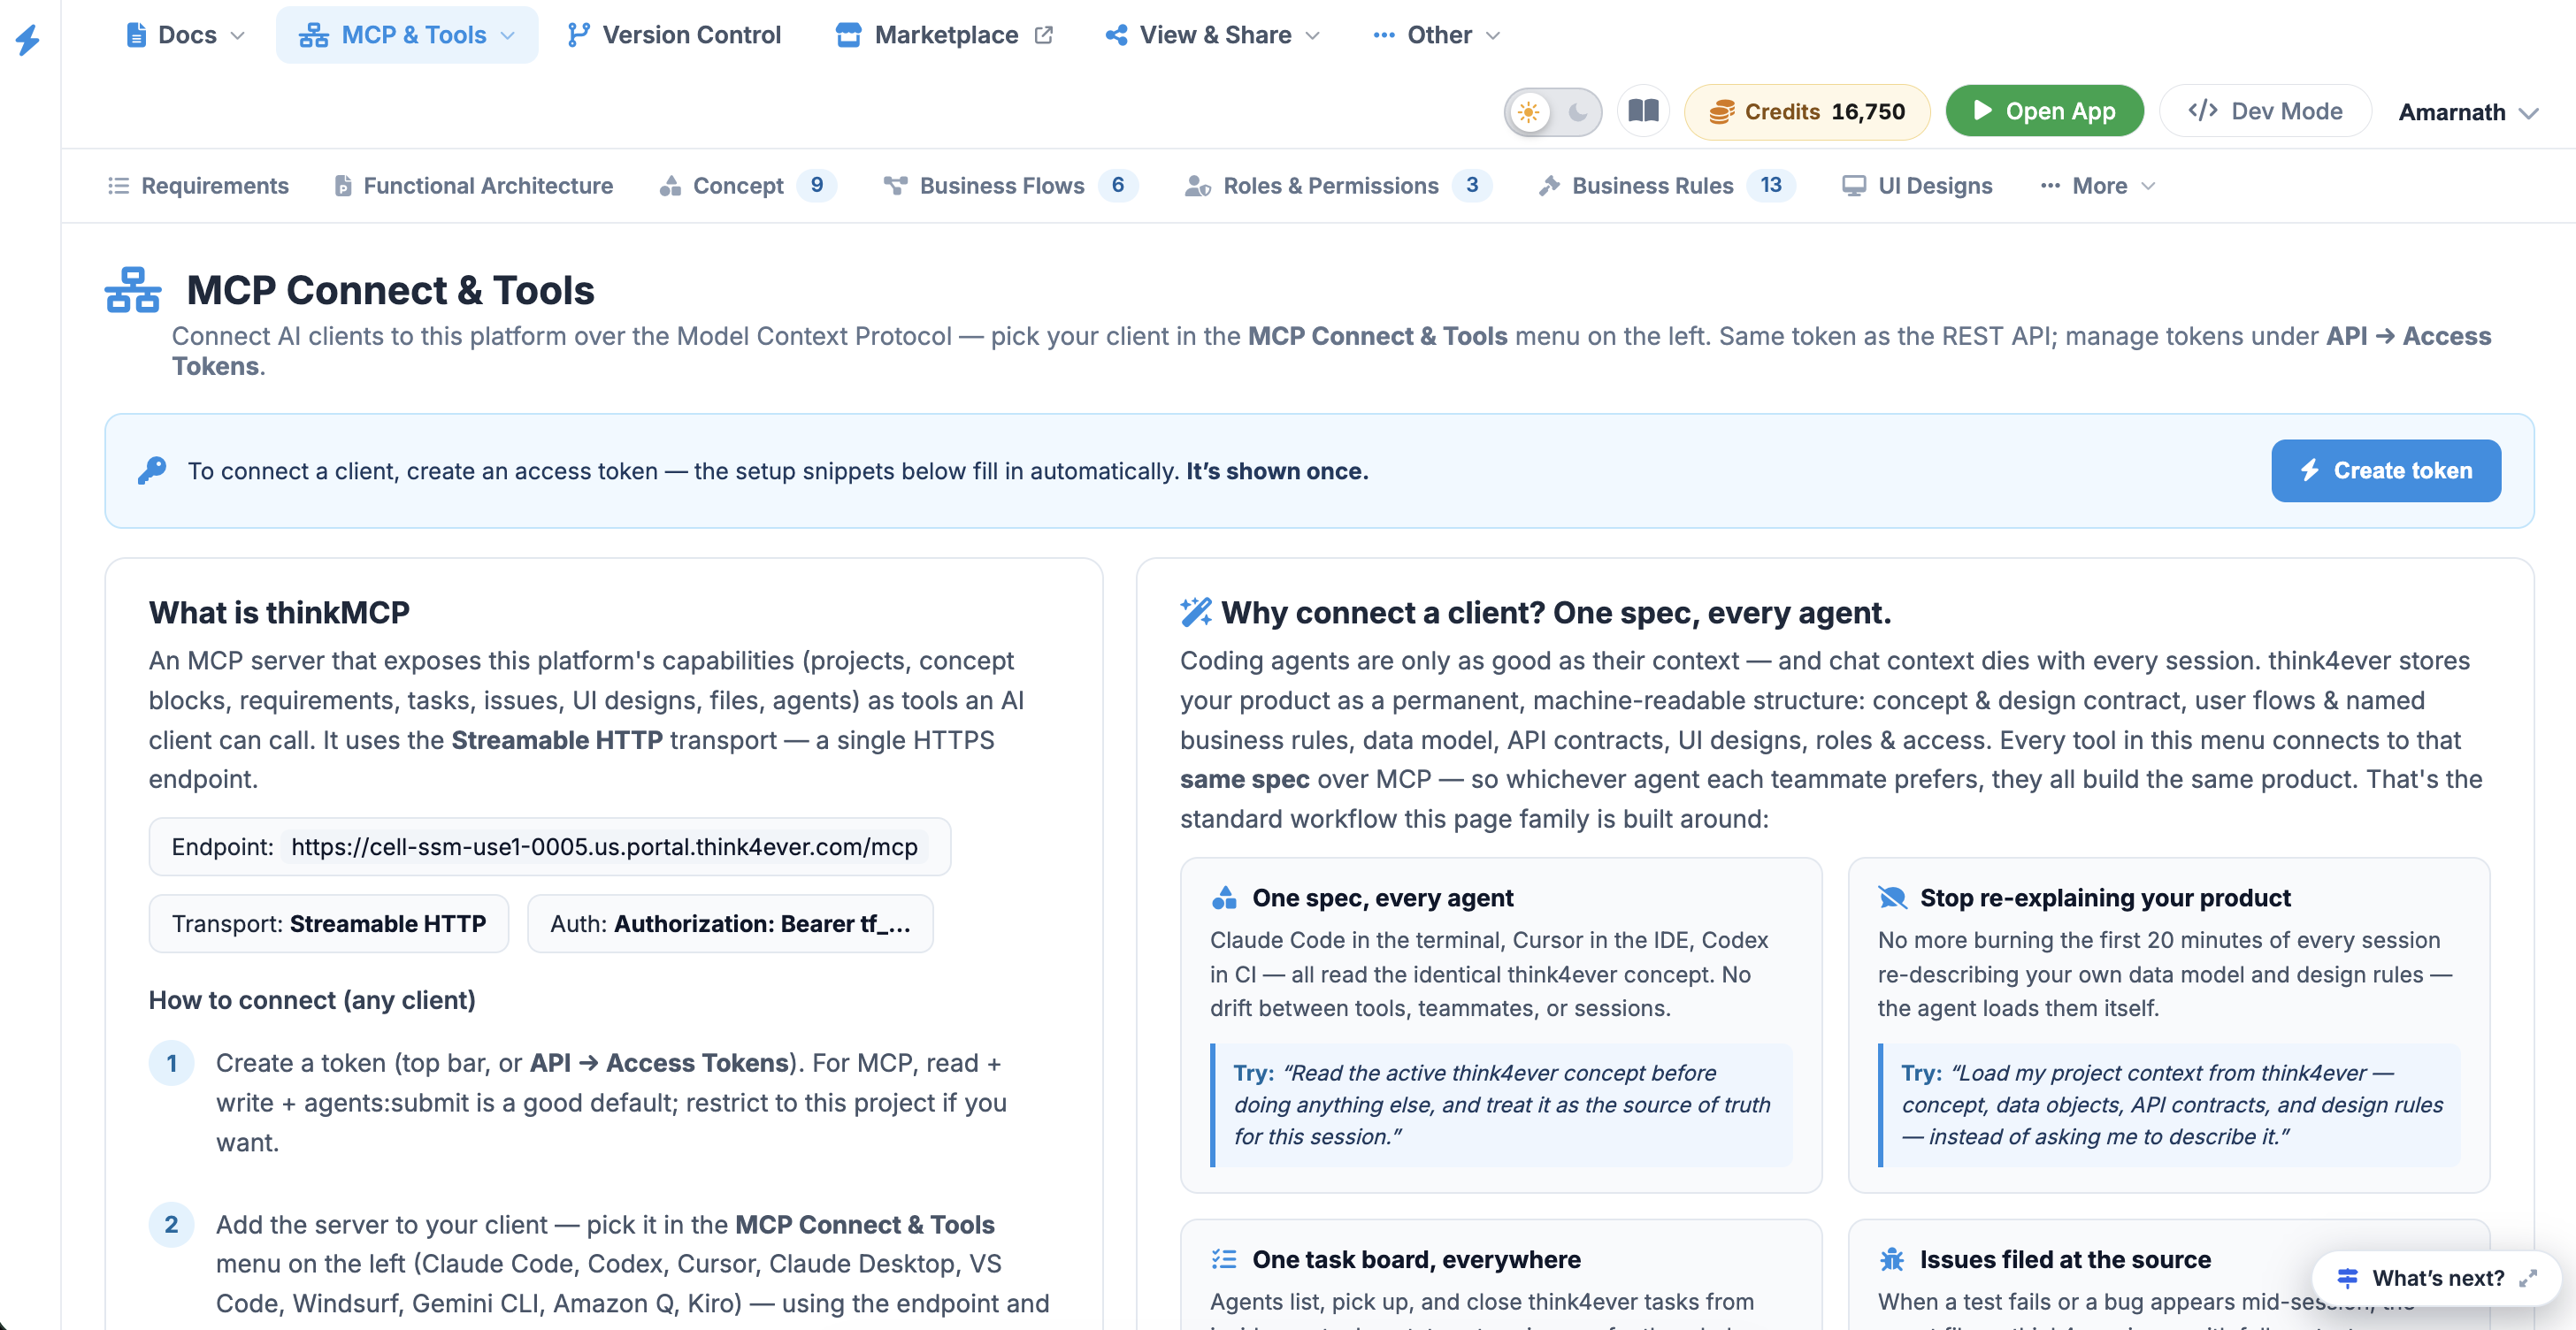Open the Business Flows tab

[1010, 186]
